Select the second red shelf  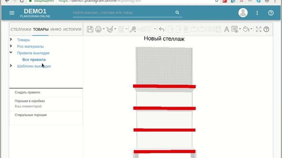pos(164,108)
